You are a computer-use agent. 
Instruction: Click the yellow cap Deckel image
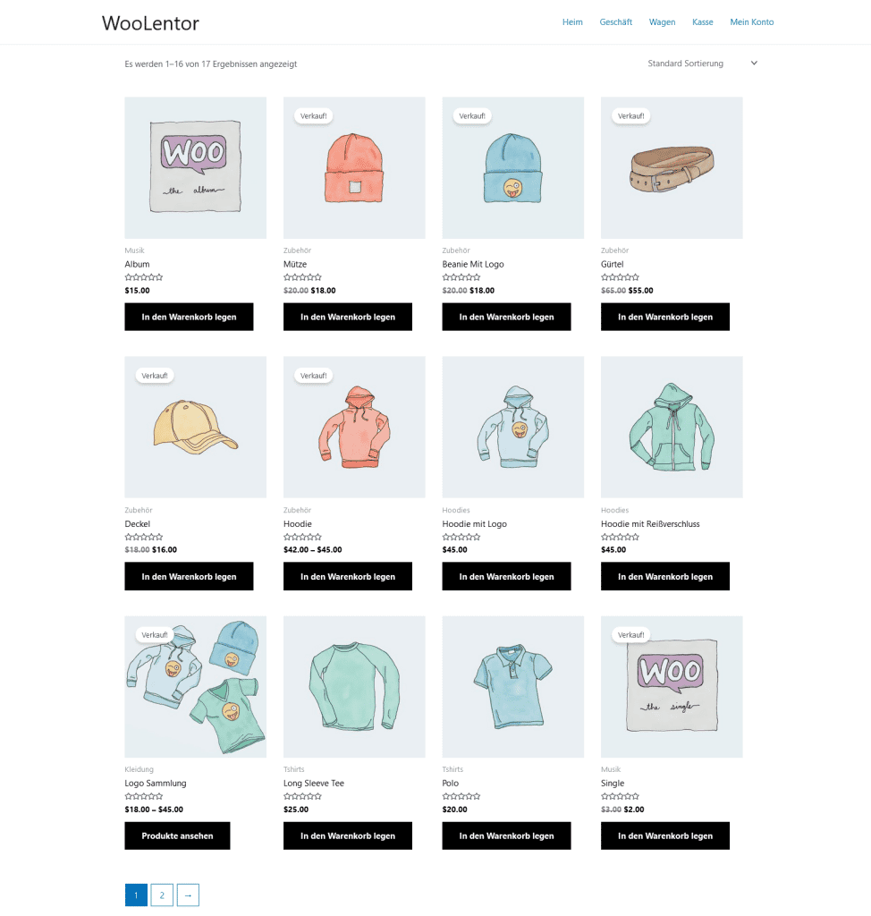195,427
